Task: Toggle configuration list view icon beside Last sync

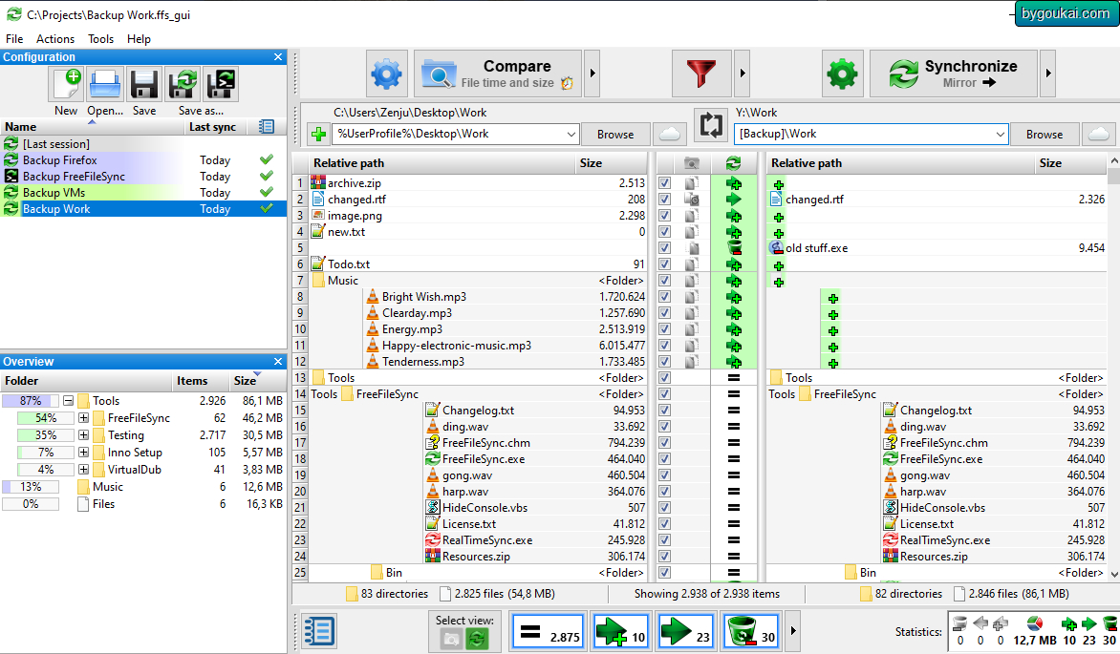Action: pos(267,126)
